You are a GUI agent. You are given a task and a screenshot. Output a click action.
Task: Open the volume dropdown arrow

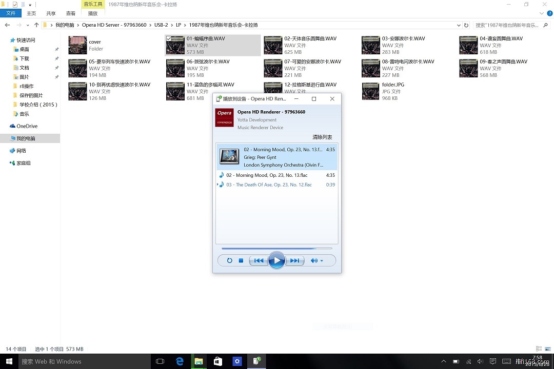click(322, 261)
